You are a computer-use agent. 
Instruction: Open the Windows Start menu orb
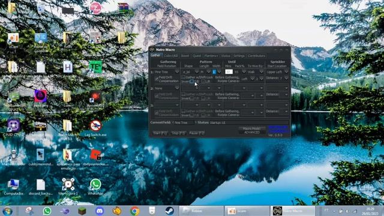[x=7, y=211]
